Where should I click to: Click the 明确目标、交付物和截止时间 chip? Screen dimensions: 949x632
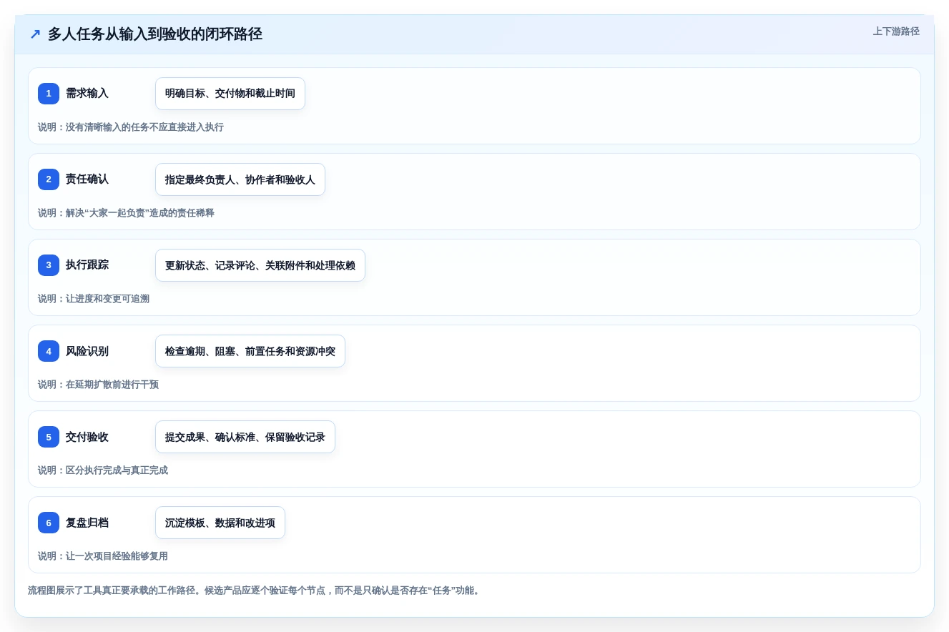pos(230,94)
